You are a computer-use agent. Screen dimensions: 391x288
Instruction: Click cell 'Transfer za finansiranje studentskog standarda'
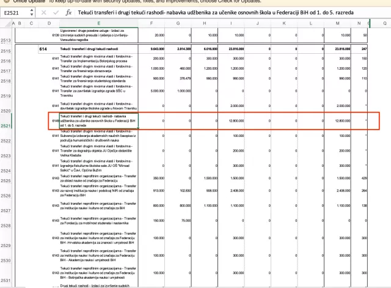pos(97,79)
